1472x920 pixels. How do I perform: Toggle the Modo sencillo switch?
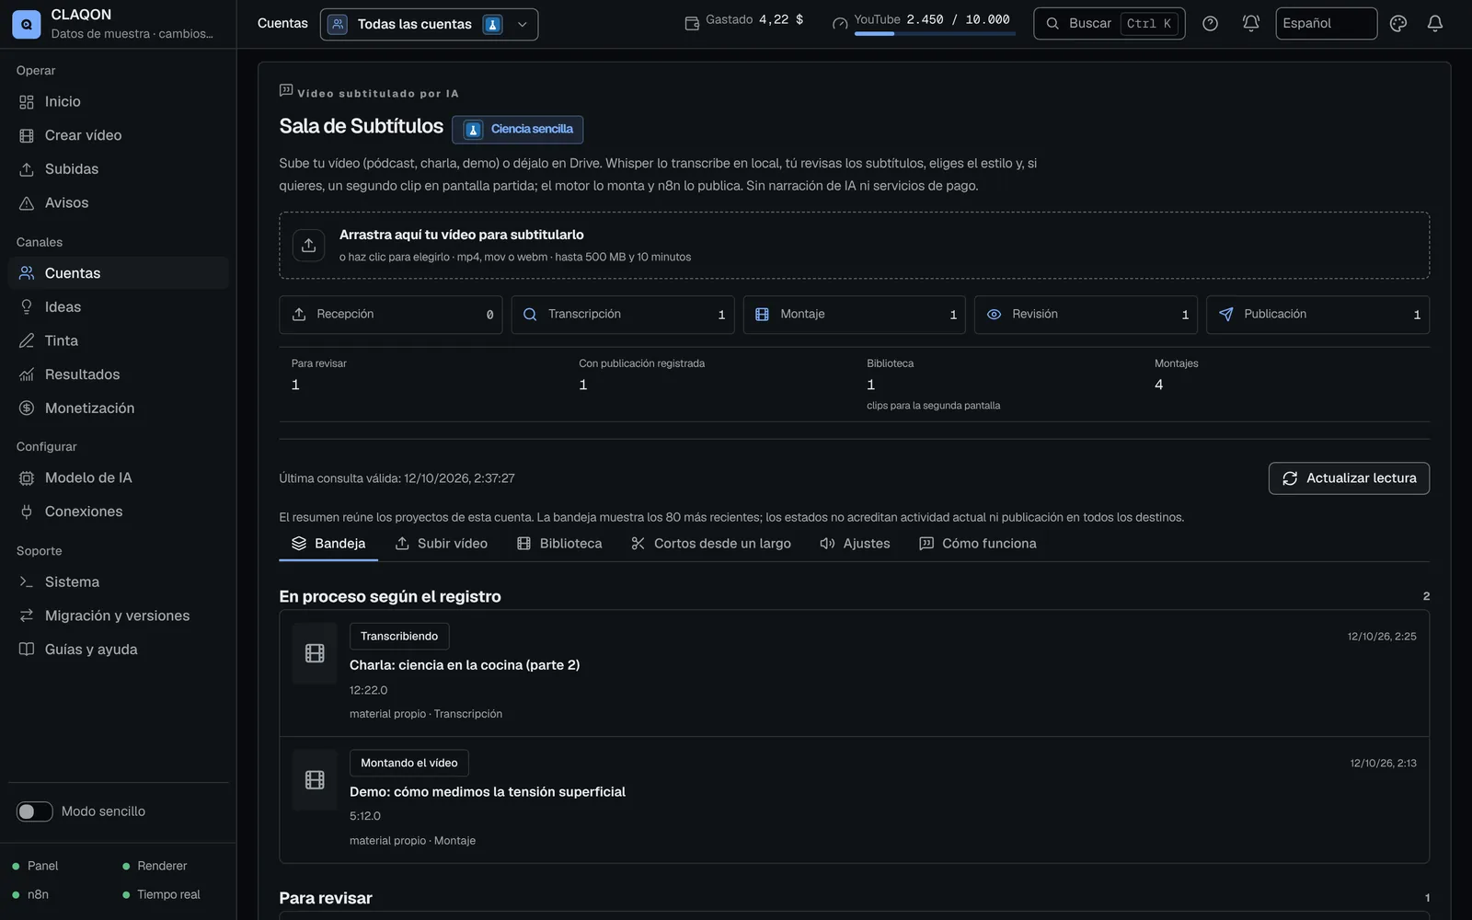[34, 811]
